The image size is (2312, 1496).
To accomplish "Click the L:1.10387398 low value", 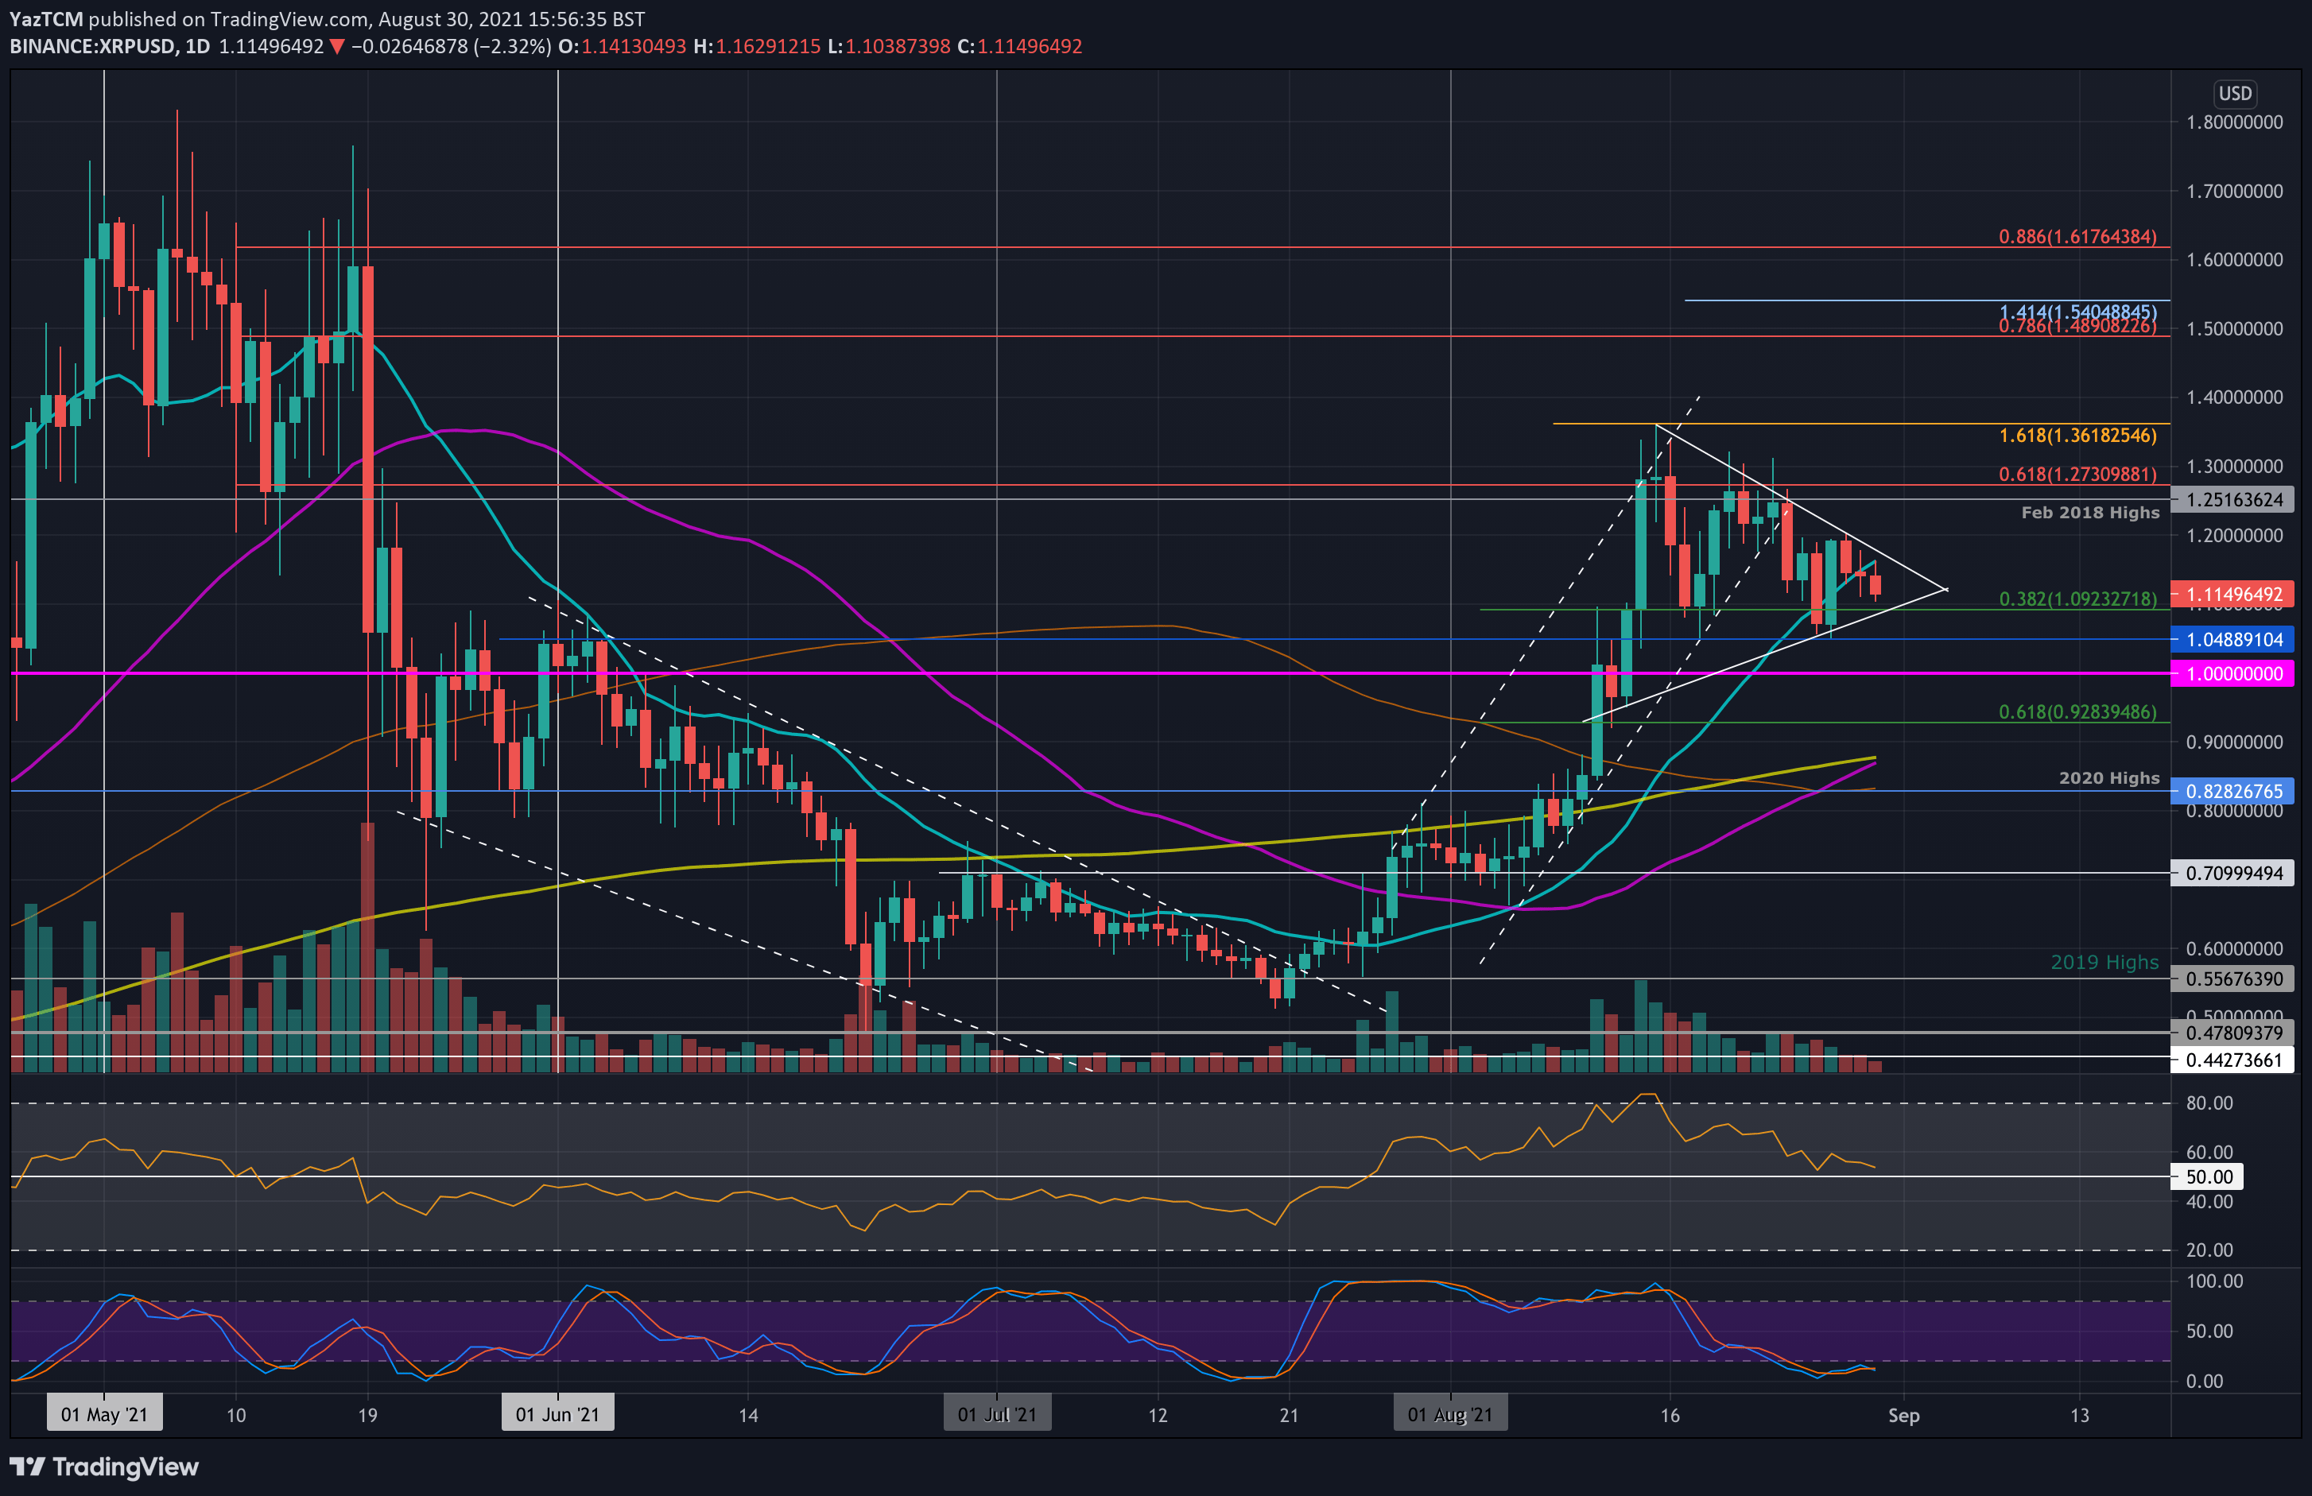I will pos(888,47).
